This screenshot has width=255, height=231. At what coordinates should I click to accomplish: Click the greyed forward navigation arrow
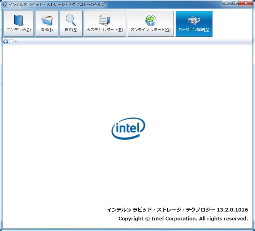pyautogui.click(x=11, y=42)
